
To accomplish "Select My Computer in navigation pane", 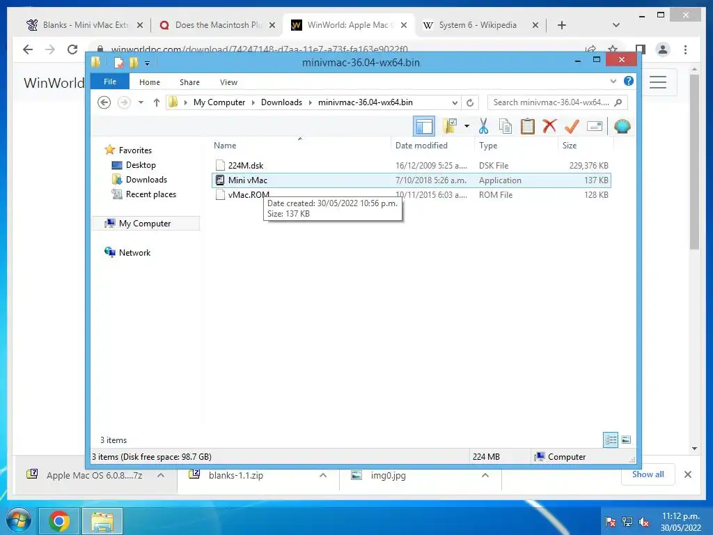I will [x=145, y=224].
